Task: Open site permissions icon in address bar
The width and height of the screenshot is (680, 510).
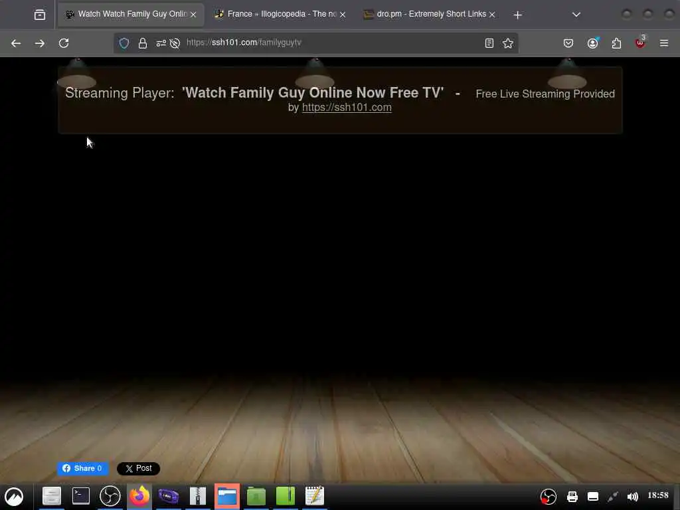Action: pyautogui.click(x=161, y=43)
